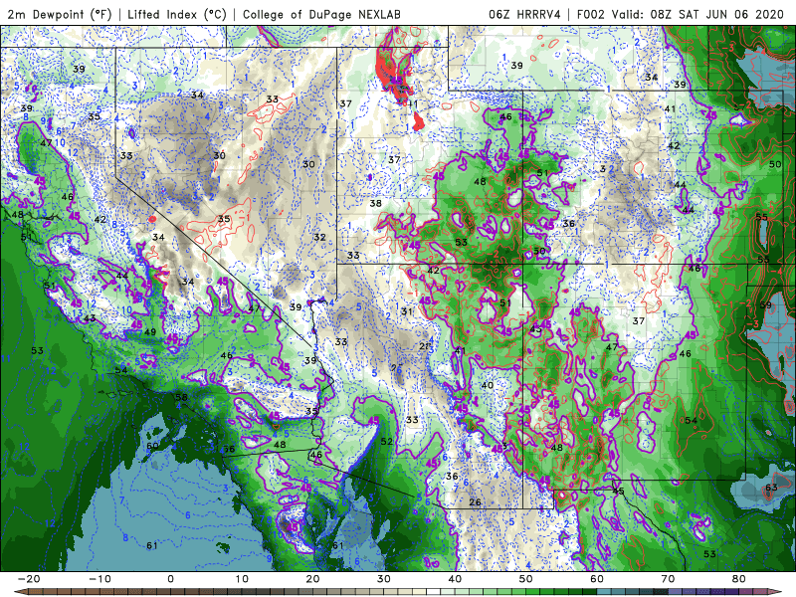Click the 58 dewpoint reading near the coast
The width and height of the screenshot is (796, 597).
point(181,397)
